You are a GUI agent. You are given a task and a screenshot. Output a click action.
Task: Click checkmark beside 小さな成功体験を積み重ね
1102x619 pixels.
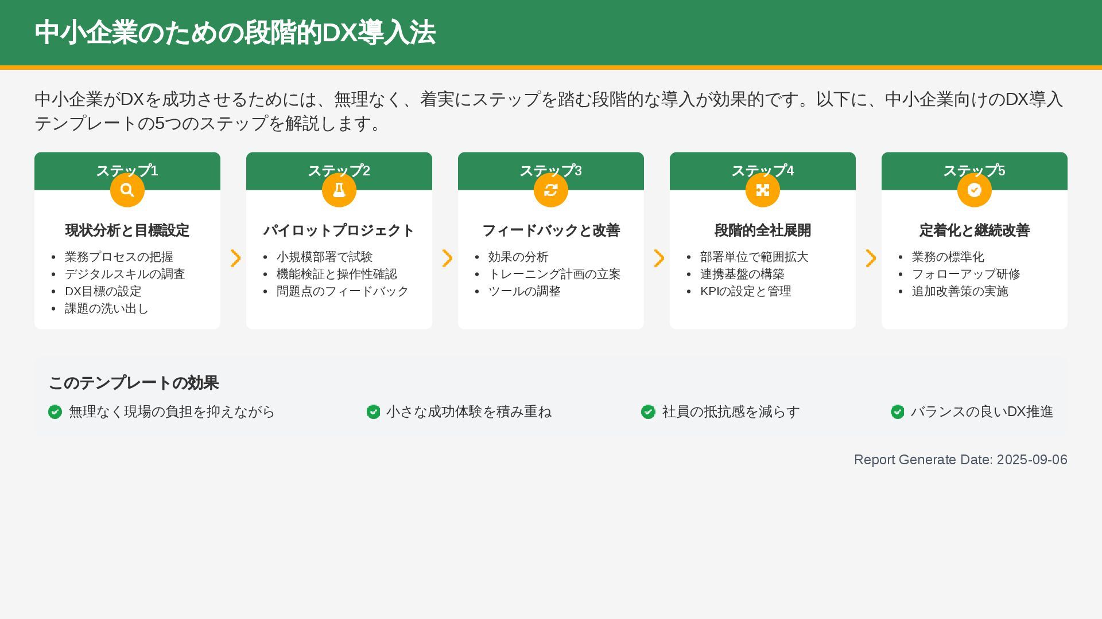[373, 412]
